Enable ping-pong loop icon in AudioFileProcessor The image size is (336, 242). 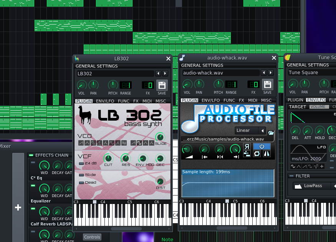click(267, 154)
